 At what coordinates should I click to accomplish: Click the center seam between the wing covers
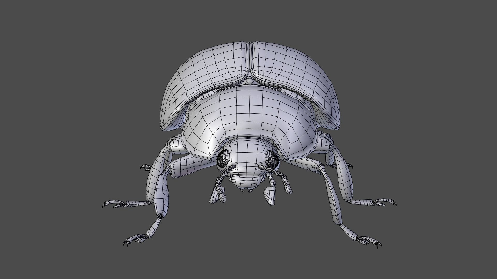point(250,59)
